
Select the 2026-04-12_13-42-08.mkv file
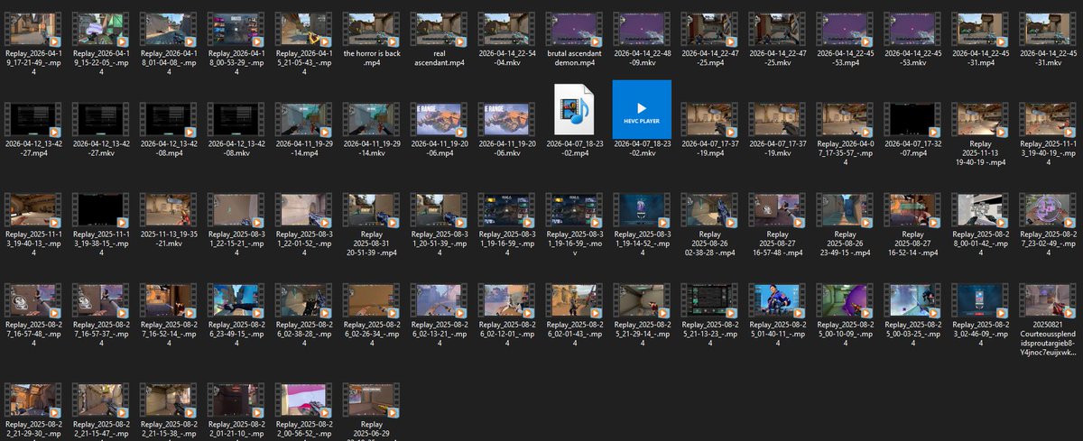click(x=236, y=130)
